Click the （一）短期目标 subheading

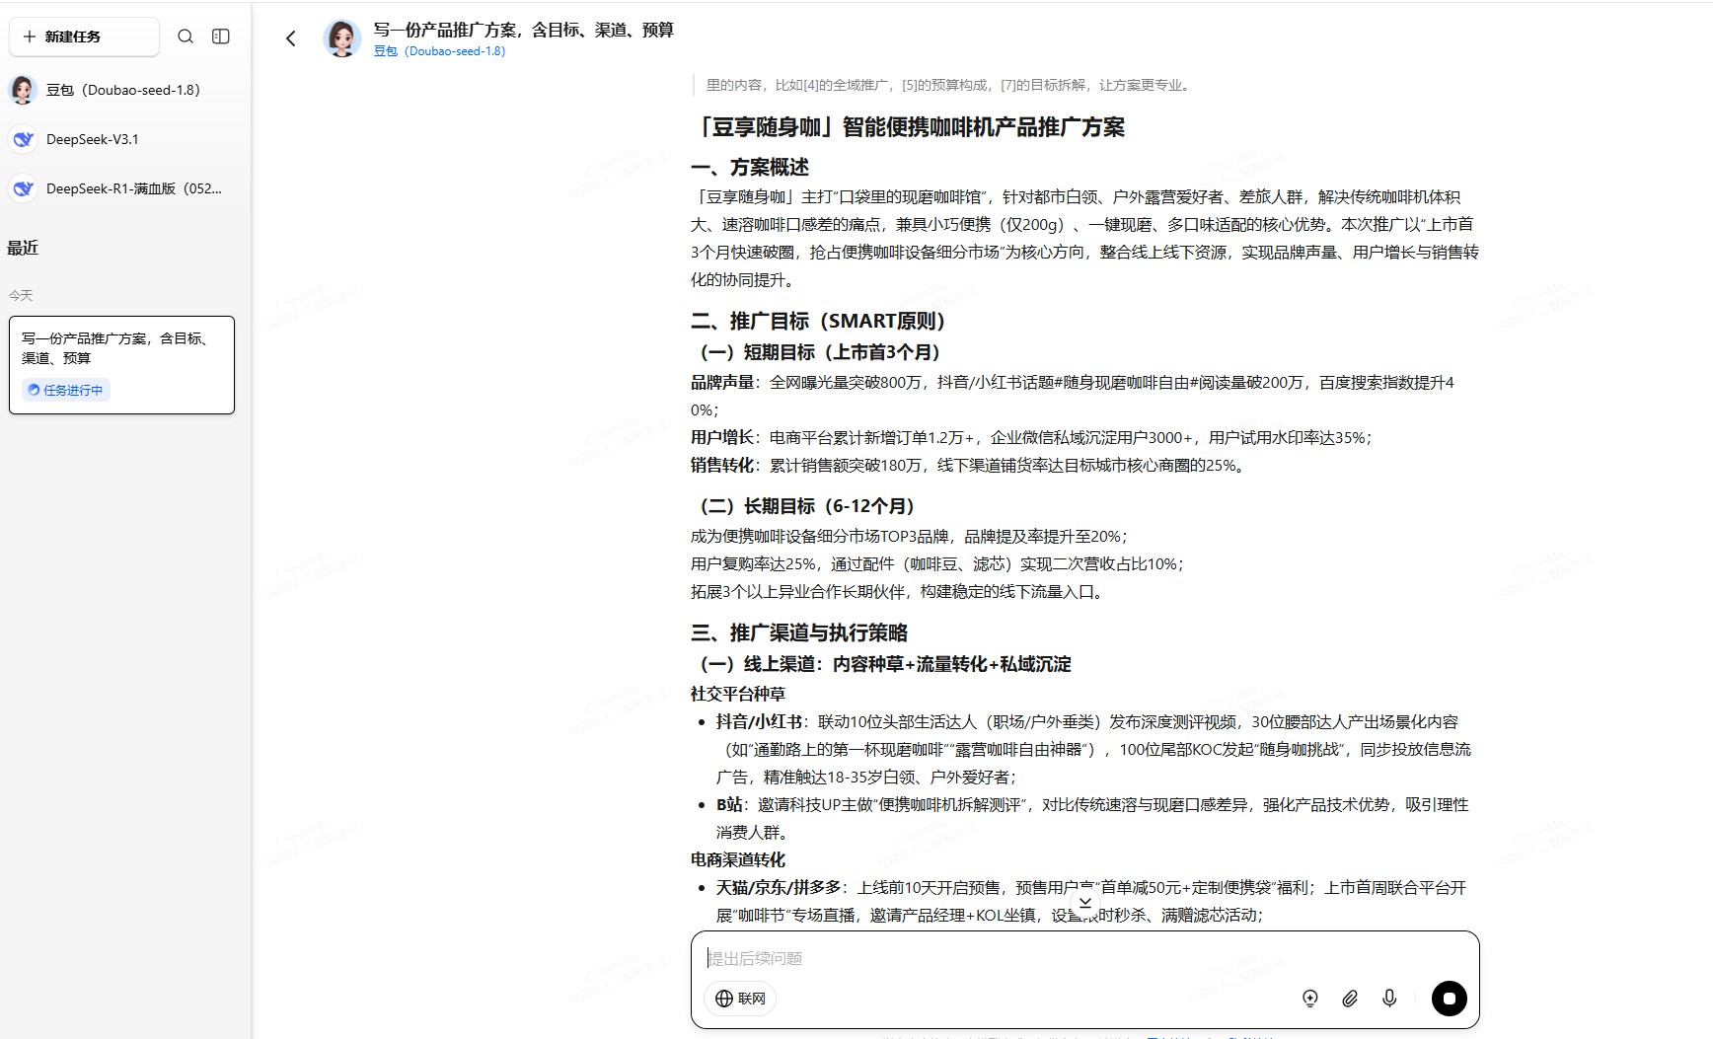819,352
